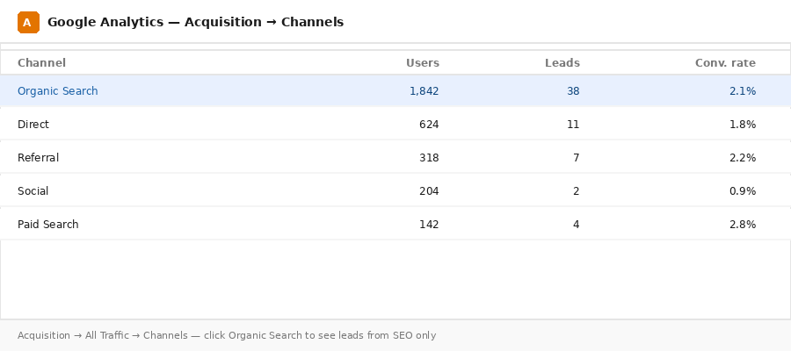Click Referral users value 318
This screenshot has height=351, width=791.
(429, 158)
